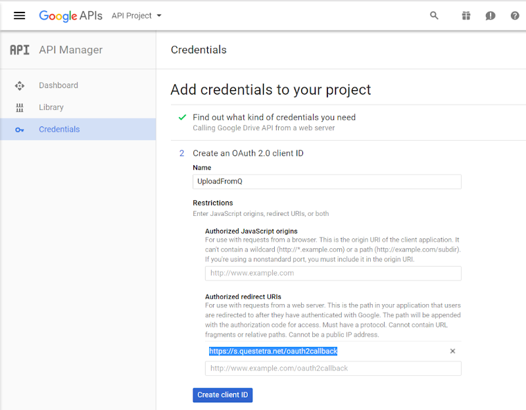Viewport: 526px width, 410px height.
Task: Click the API Manager logo icon
Action: tap(20, 50)
